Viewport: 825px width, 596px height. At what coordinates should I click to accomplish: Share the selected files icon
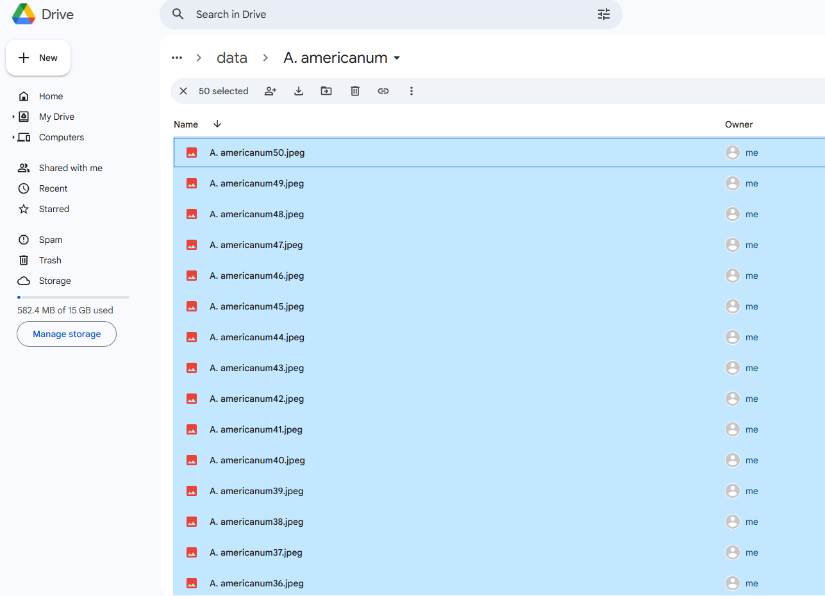point(271,91)
